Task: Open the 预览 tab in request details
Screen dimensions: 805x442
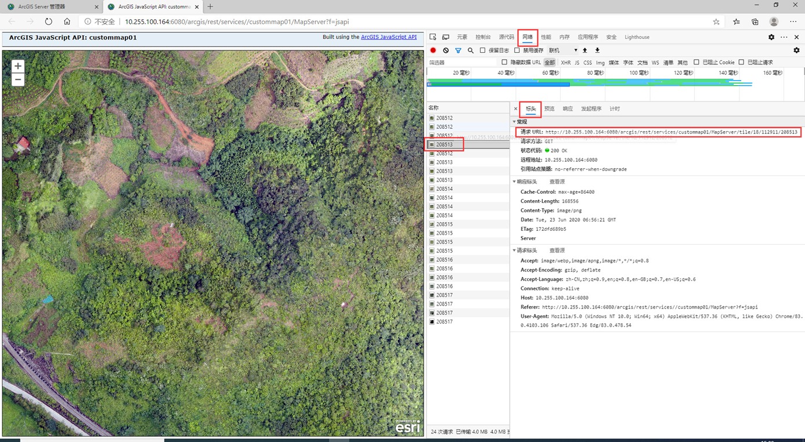Action: [x=549, y=109]
